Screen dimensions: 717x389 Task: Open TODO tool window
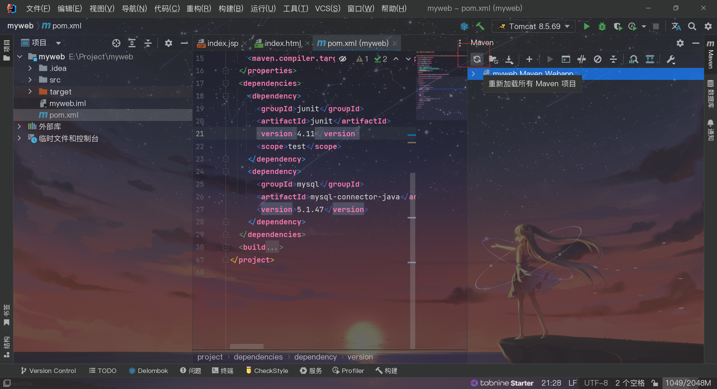103,371
